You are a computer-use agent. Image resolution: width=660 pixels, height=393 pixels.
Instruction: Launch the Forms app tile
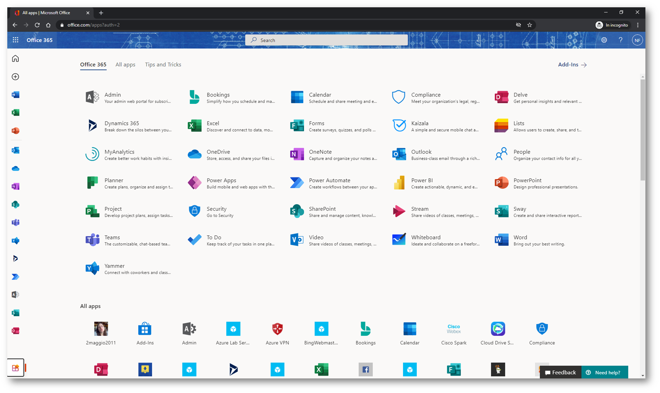point(333,126)
